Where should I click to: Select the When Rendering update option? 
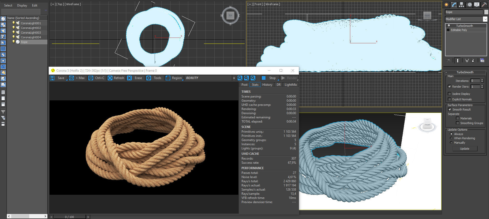(x=451, y=138)
